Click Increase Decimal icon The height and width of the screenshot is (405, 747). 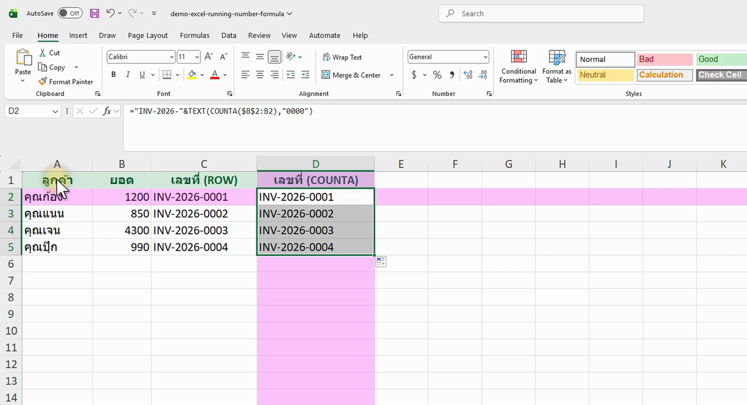point(468,75)
